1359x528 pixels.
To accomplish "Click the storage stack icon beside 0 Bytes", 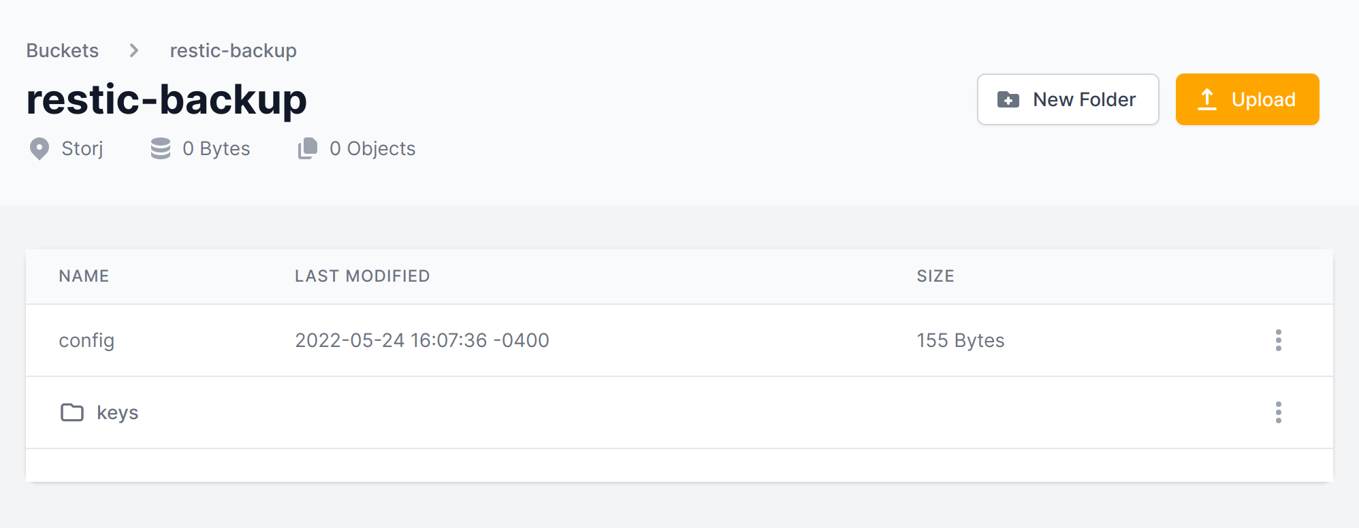I will tap(161, 148).
